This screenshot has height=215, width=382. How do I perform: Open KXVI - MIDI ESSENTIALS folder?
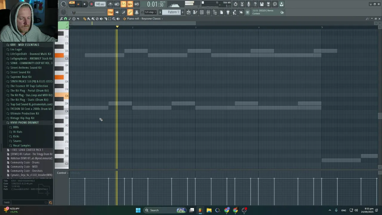click(x=25, y=45)
